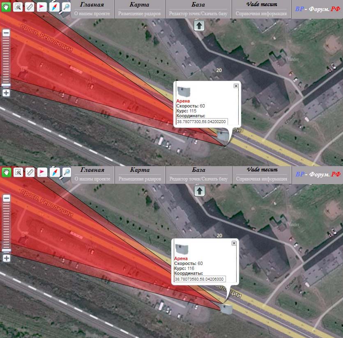The width and height of the screenshot is (343, 338).
Task: Click the radar camera thumbnail in Курс 116 popup
Action: point(181,248)
